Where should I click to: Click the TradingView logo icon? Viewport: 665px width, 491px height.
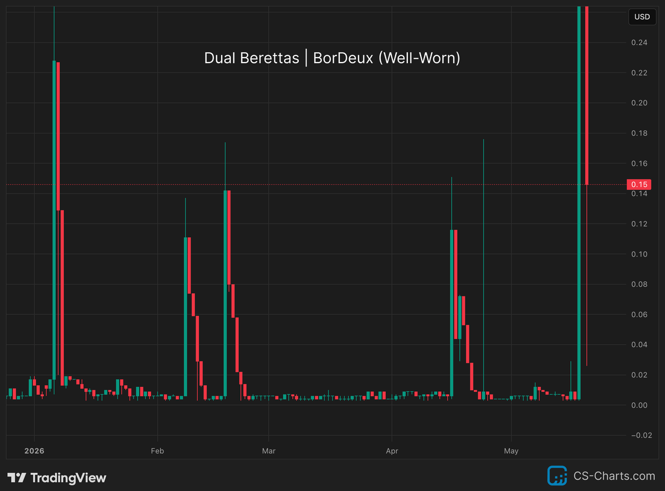(x=17, y=478)
